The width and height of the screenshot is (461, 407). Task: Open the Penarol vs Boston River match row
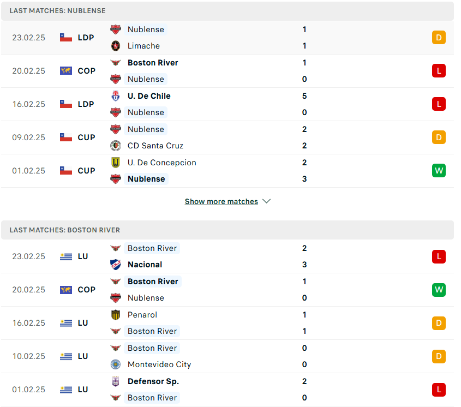pyautogui.click(x=227, y=323)
